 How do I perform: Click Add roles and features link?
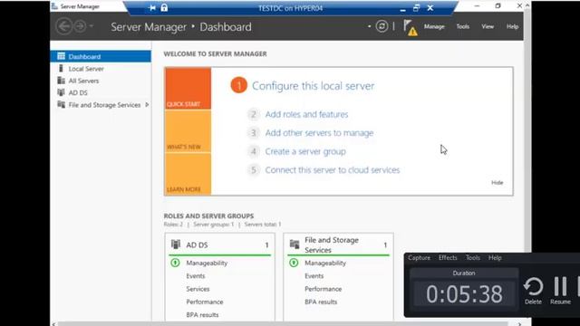pos(306,114)
